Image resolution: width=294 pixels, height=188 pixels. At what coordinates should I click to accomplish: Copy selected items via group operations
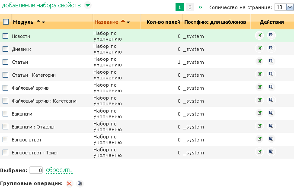80,184
